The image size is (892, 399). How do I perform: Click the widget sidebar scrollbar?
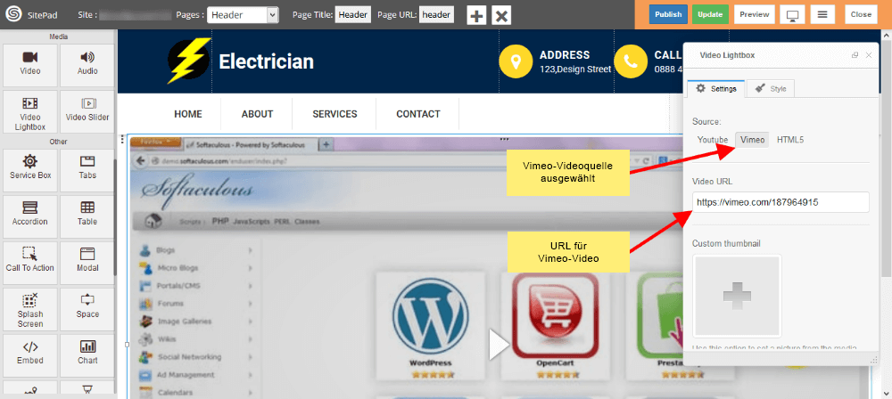(115, 216)
